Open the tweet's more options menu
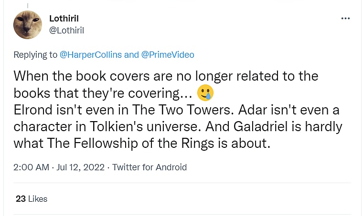This screenshot has height=216, width=363. pos(345,19)
